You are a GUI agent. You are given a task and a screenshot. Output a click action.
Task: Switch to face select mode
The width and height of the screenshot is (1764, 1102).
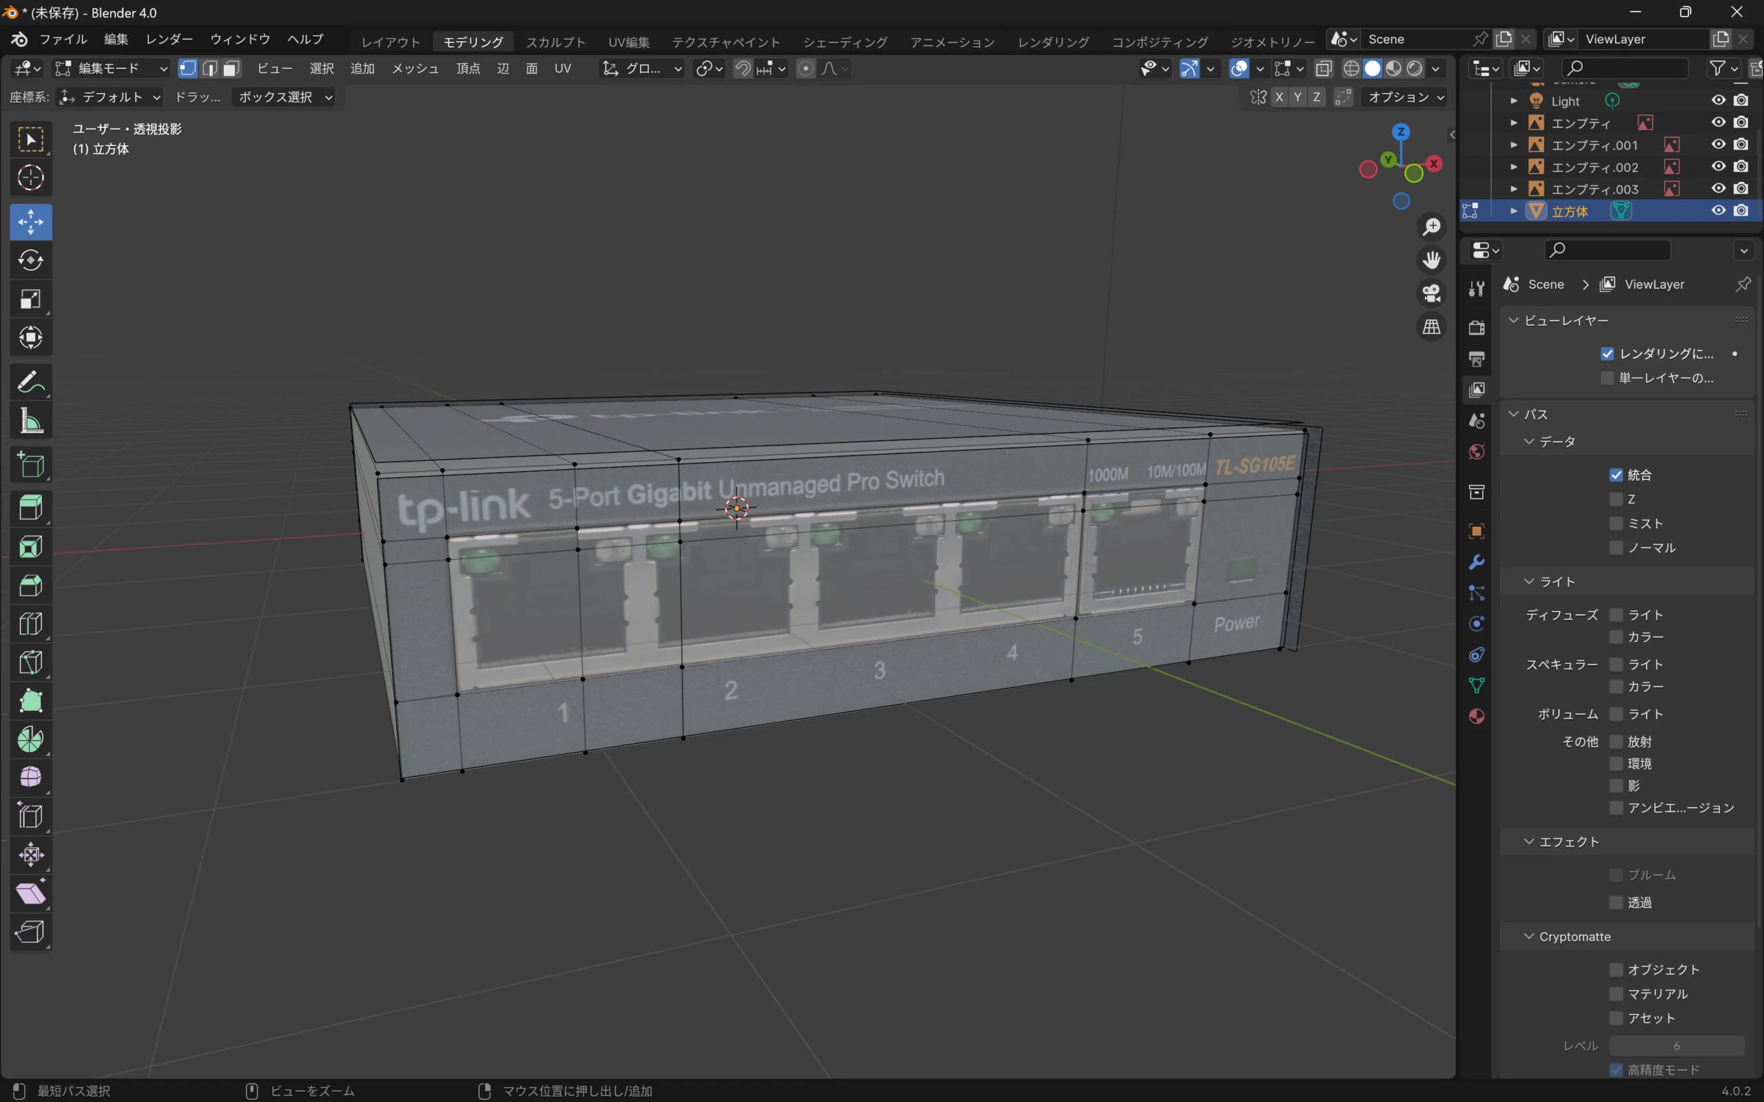tap(232, 68)
